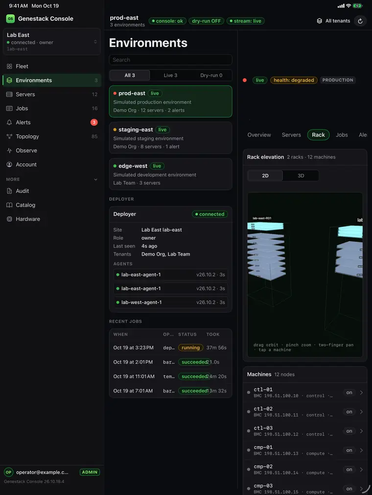Viewport: 372px width, 495px height.
Task: Click the deployer connected status badge
Action: pos(209,214)
